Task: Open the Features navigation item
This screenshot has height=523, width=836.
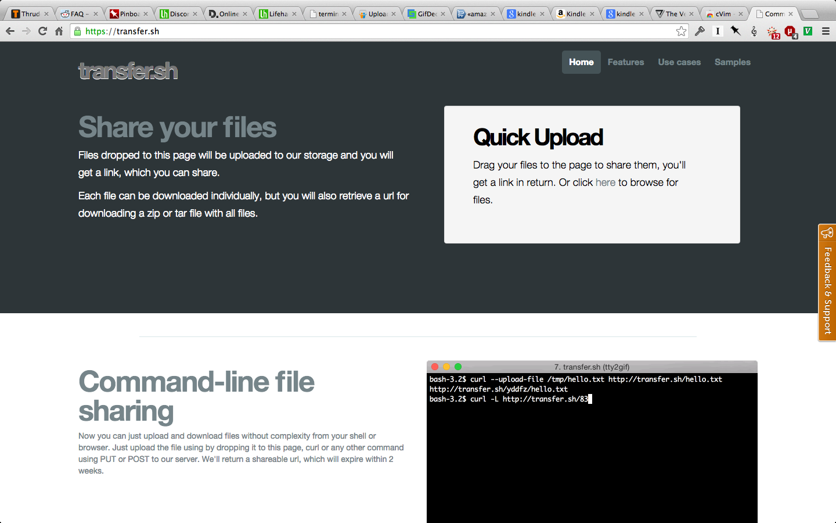Action: click(x=626, y=62)
